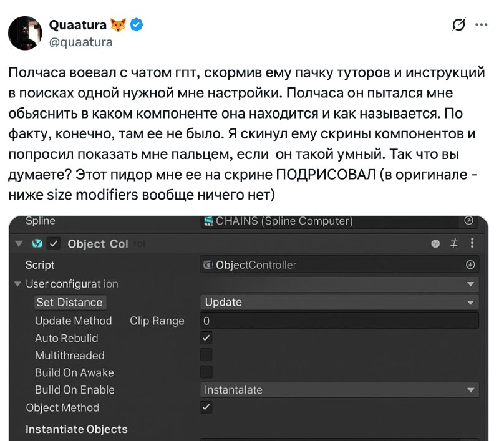Click the Grok slashed-circle icon
499x441 pixels.
point(458,25)
